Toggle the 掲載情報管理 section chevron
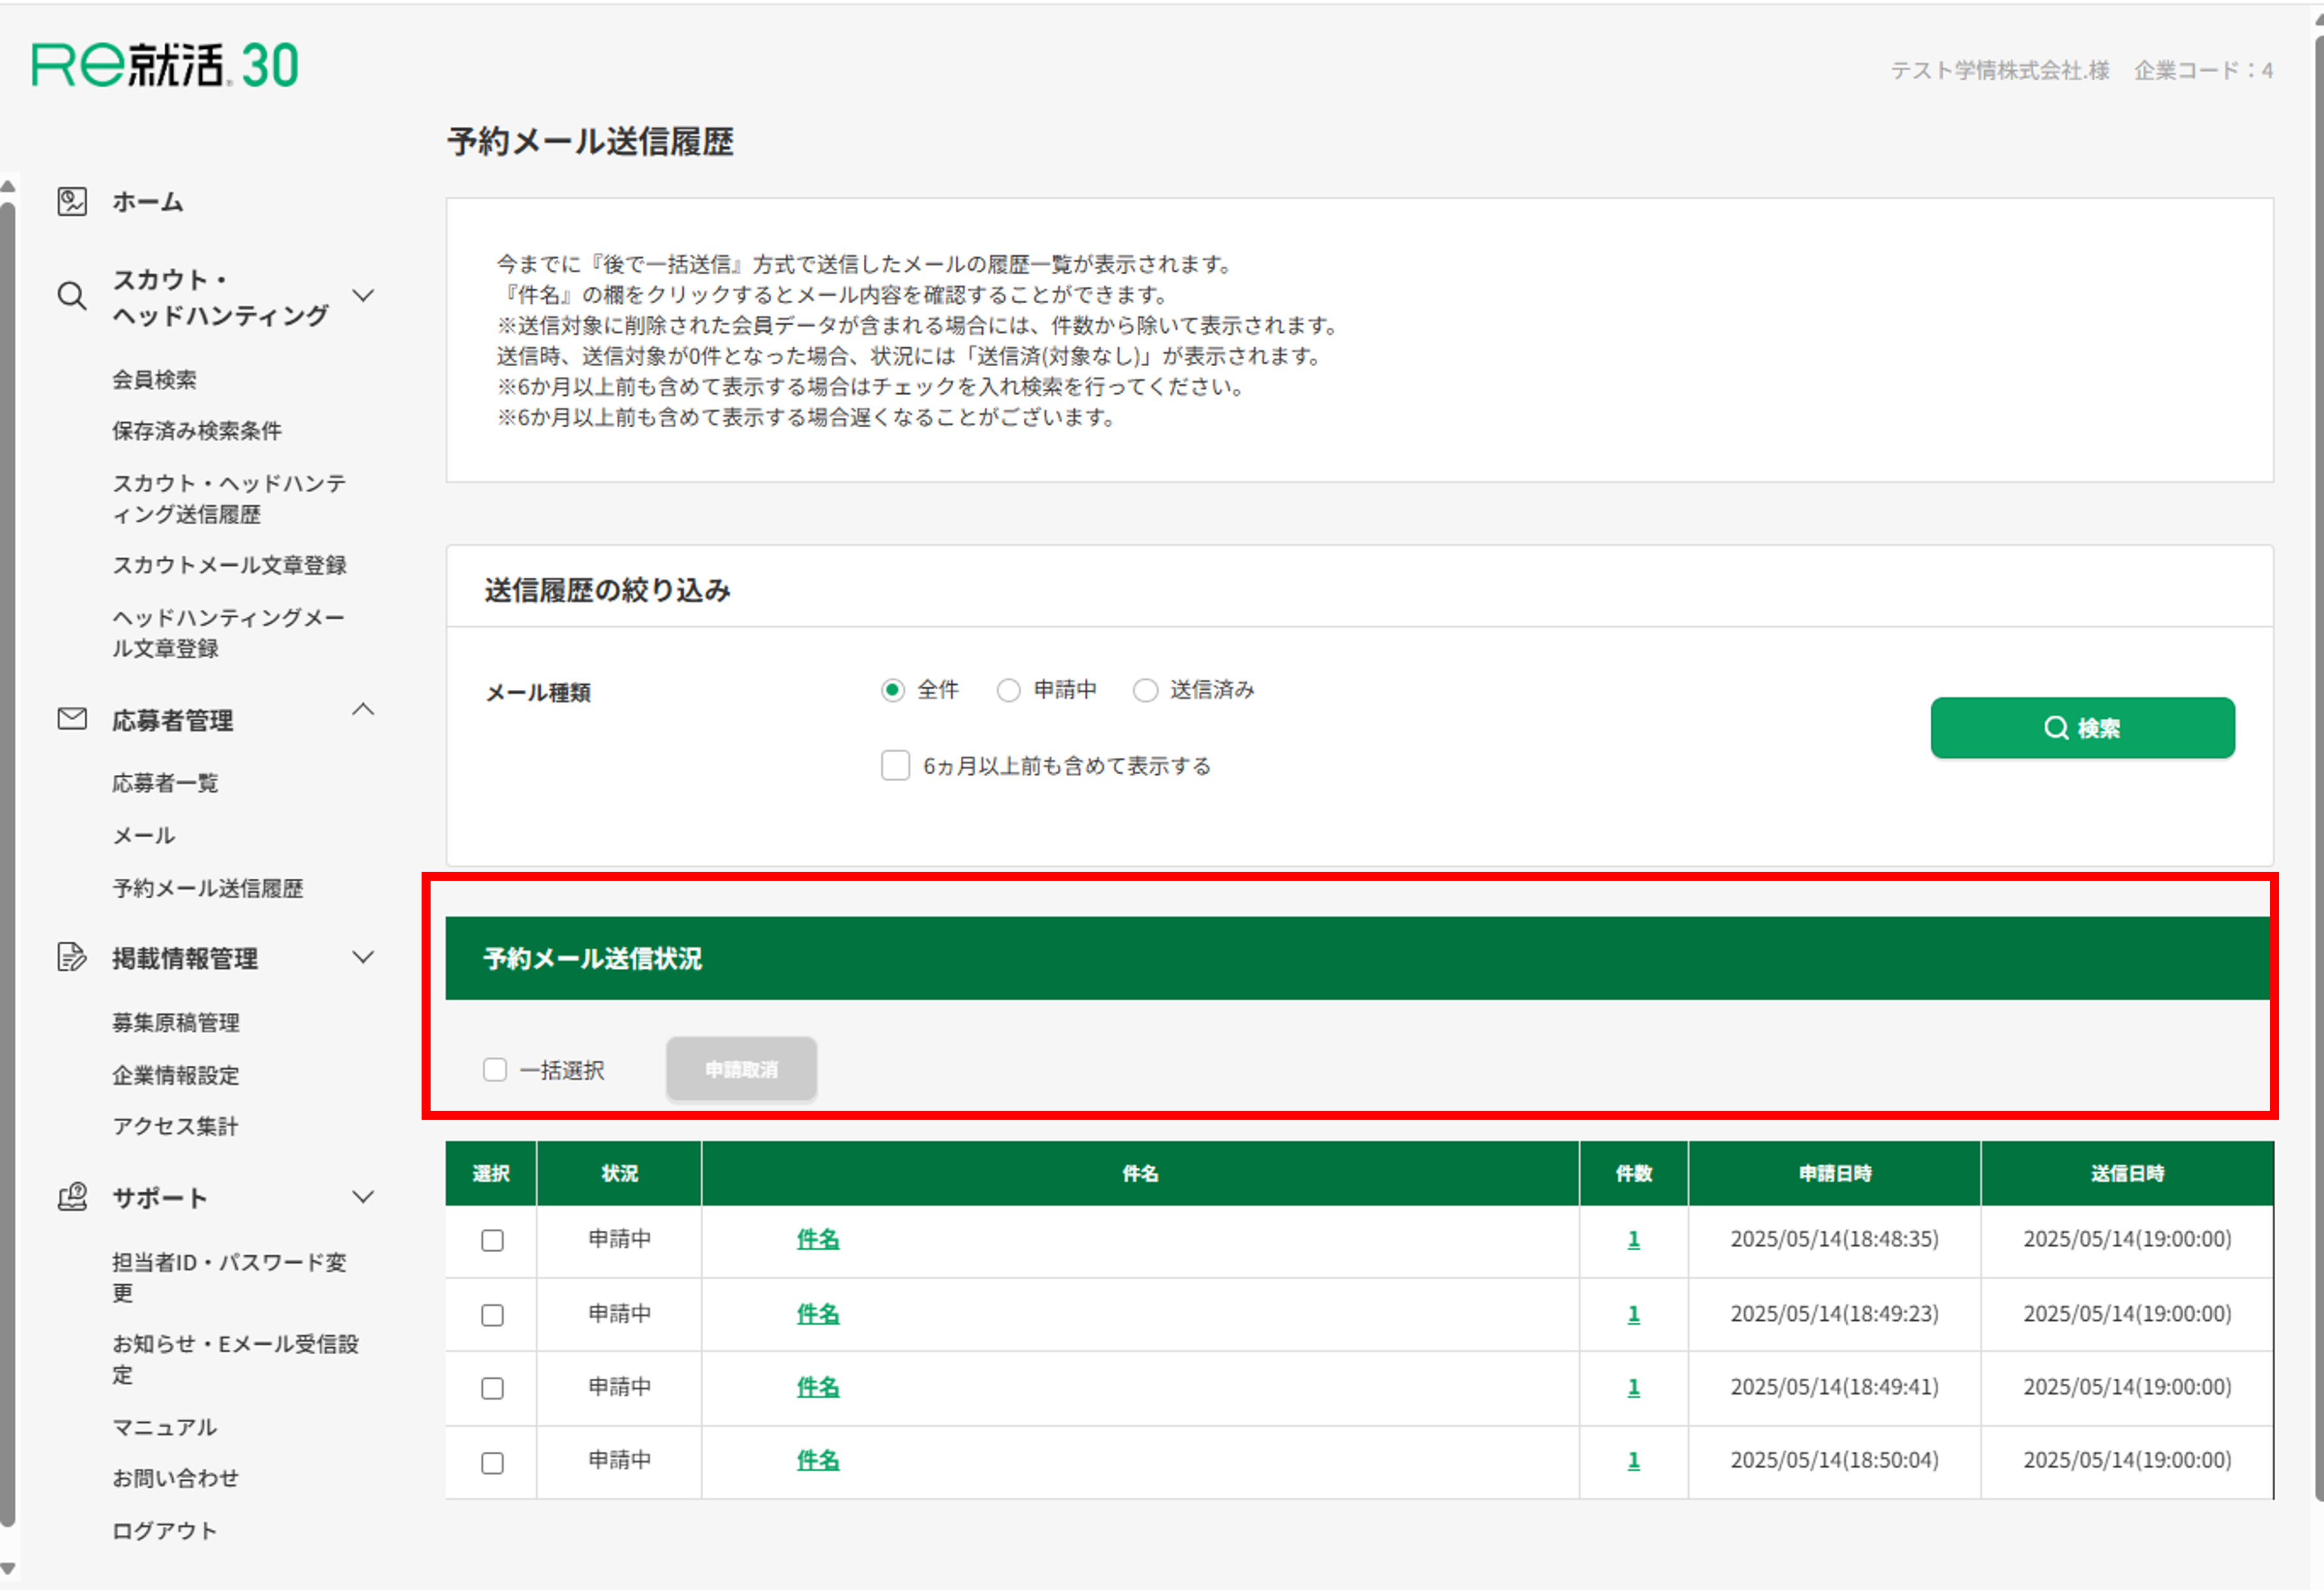Viewport: 2324px width, 1590px height. tap(364, 957)
